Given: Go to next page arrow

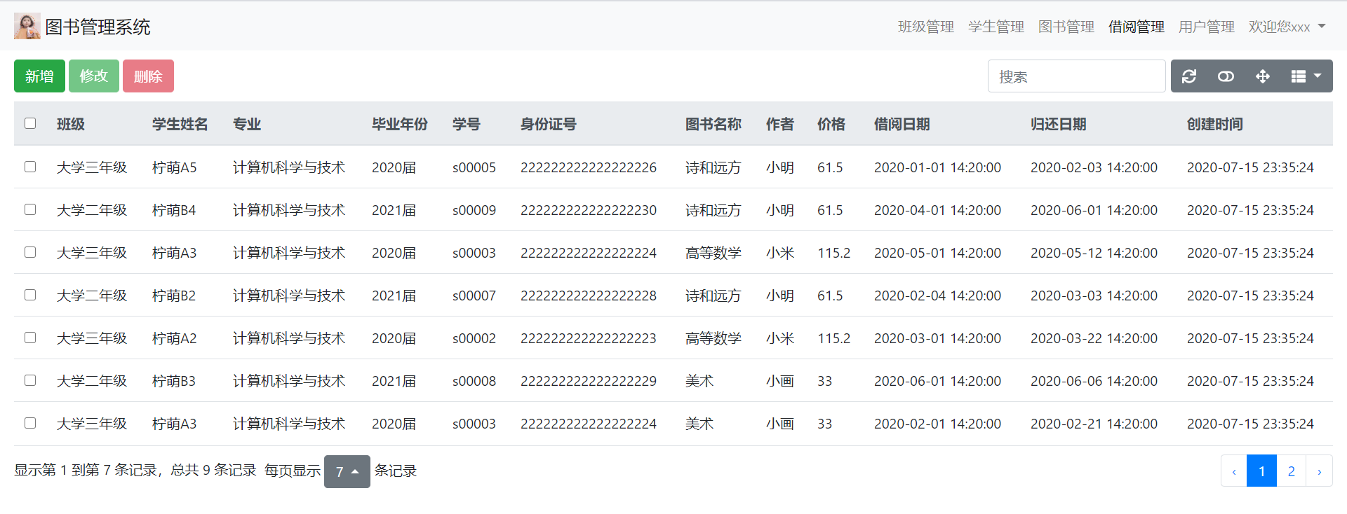Looking at the screenshot, I should [x=1319, y=471].
